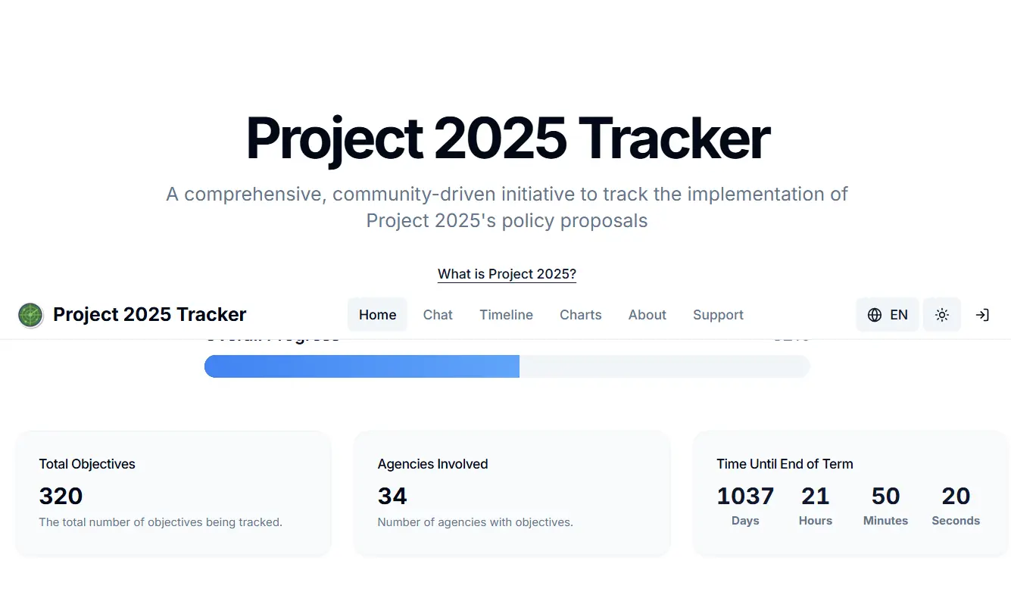Navigate to the About page

[647, 315]
